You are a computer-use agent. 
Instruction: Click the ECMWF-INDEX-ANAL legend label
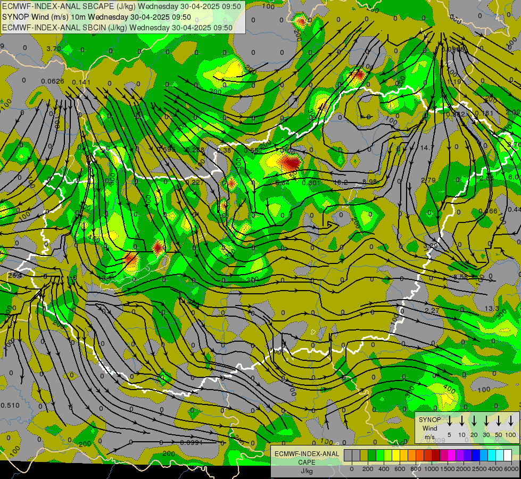pyautogui.click(x=307, y=454)
